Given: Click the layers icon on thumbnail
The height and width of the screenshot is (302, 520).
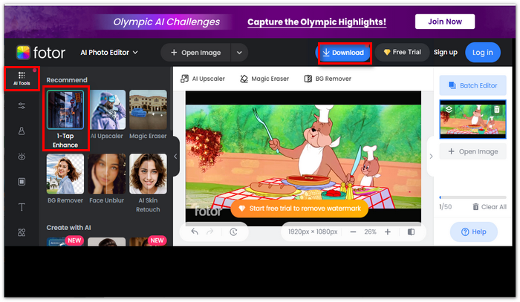Looking at the screenshot, I should [449, 110].
